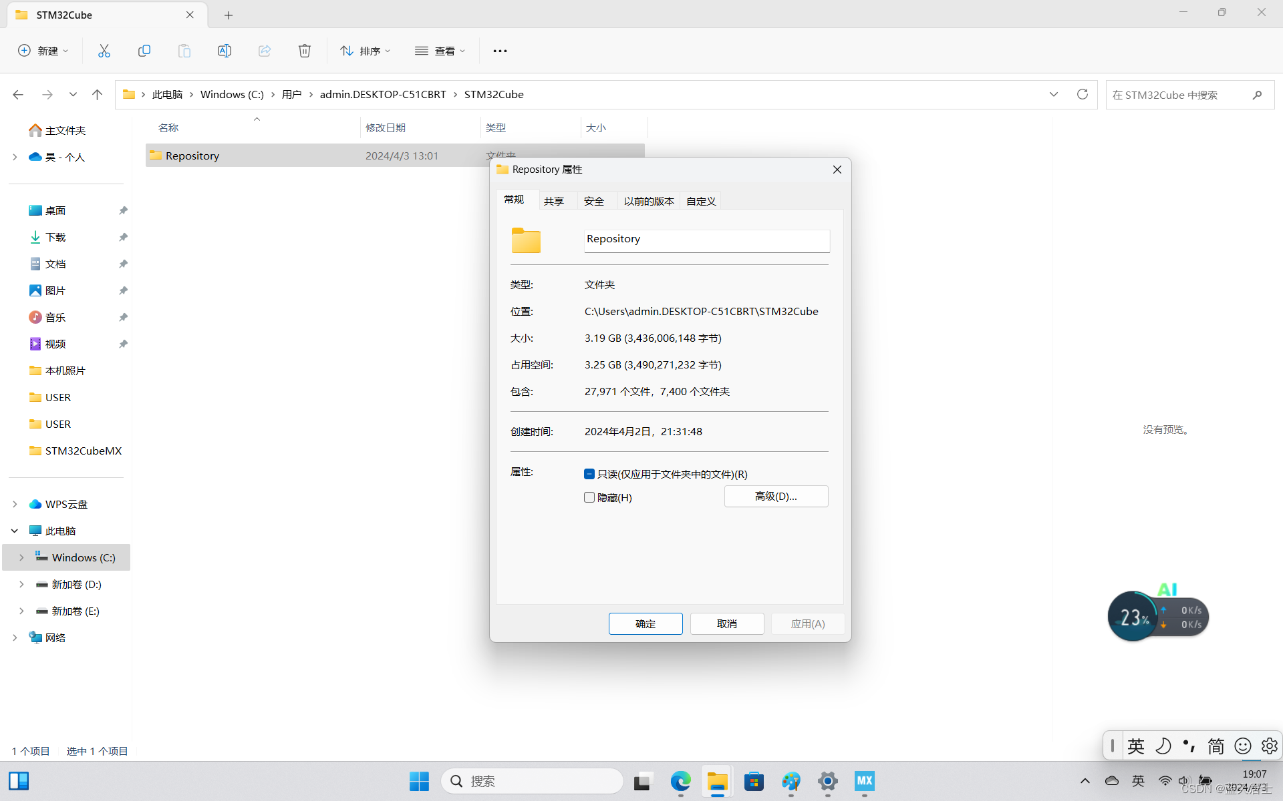Screen dimensions: 1283x801
Task: Enable the Hidden (隐藏) checkbox
Action: click(589, 497)
